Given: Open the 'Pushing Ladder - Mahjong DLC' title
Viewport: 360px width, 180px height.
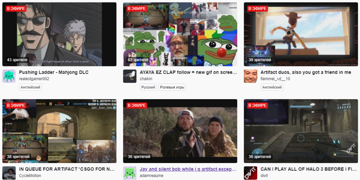Looking at the screenshot, I should 54,72.
